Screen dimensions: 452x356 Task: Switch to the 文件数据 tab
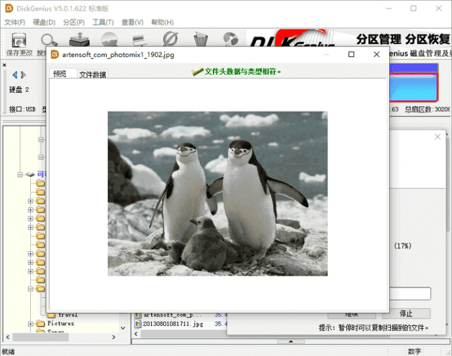[93, 75]
